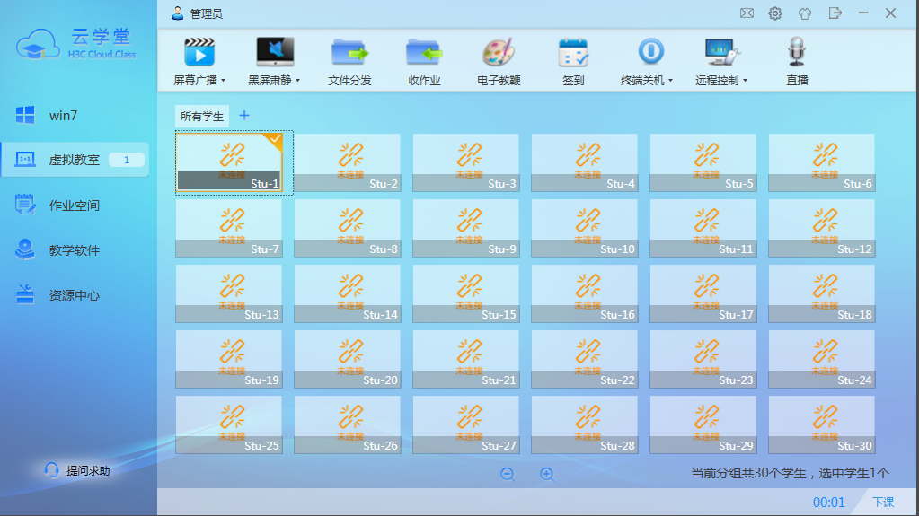Viewport: 919px width, 516px height.
Task: Select student Stu-18 thumbnail
Action: [x=822, y=293]
